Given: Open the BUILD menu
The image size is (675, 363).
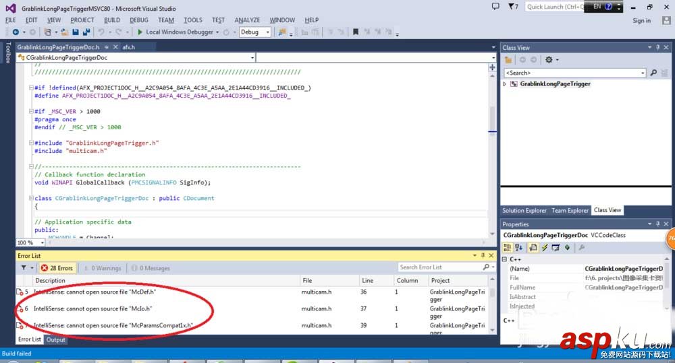Looking at the screenshot, I should 112,20.
